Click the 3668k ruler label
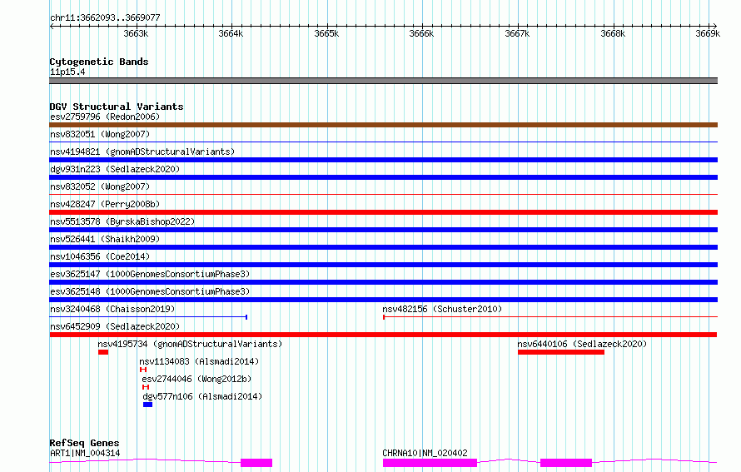This screenshot has height=472, width=741. point(613,33)
